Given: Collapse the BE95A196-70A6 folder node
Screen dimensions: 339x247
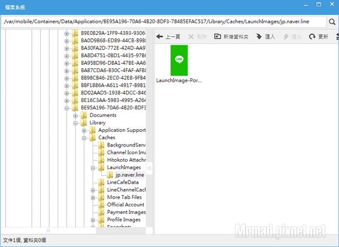Looking at the screenshot, I should pyautogui.click(x=67, y=108).
